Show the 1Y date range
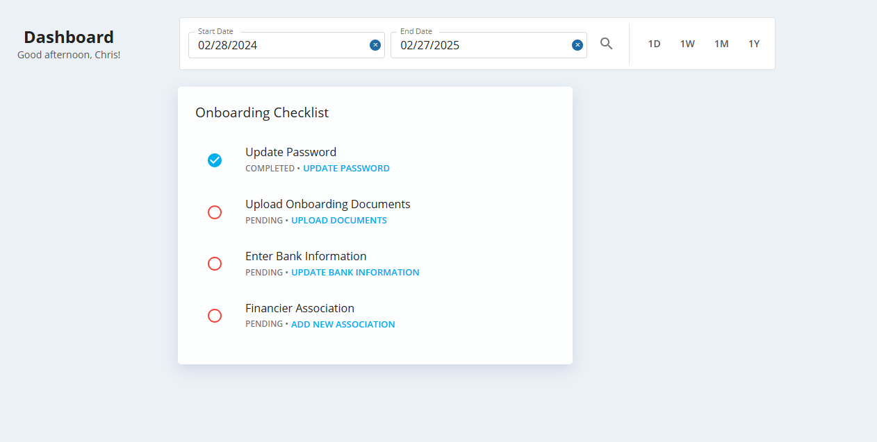877x442 pixels. 754,44
